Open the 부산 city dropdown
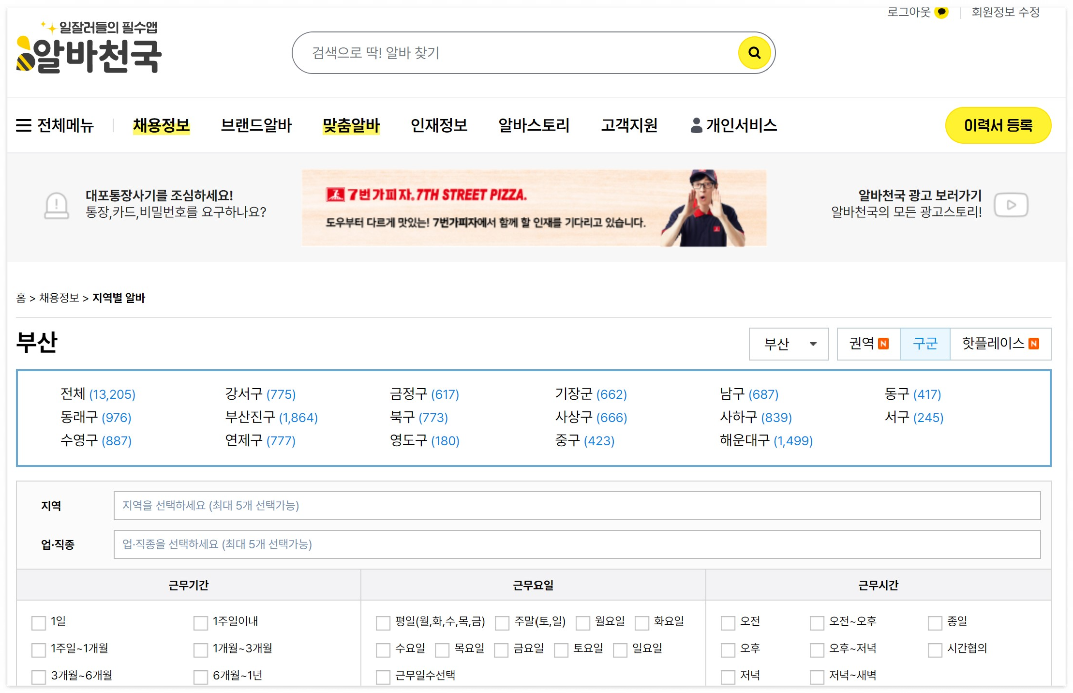Screen dimensions: 1073x693 coord(789,344)
